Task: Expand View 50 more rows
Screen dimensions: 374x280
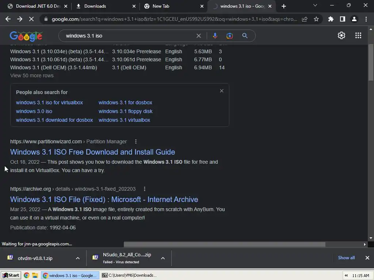Action: coord(32,75)
